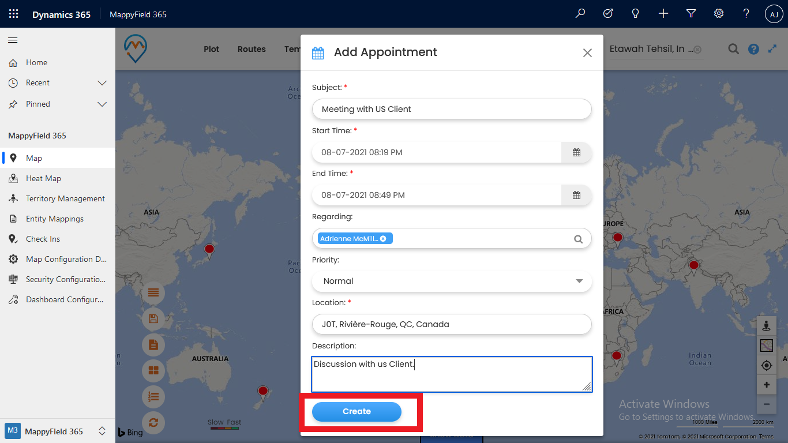Open the search magnifier in top bar

click(580, 14)
